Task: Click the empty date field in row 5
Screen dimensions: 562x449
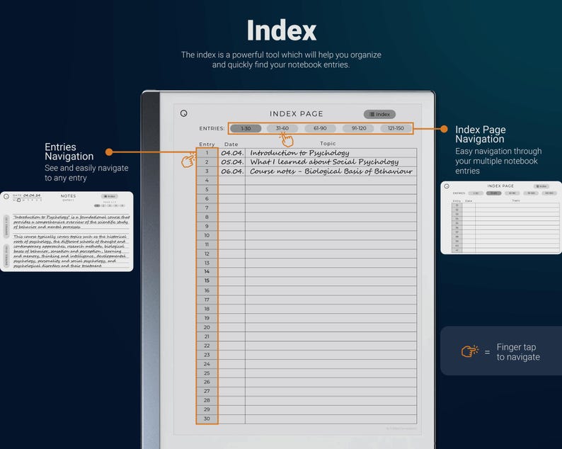Action: click(x=232, y=189)
